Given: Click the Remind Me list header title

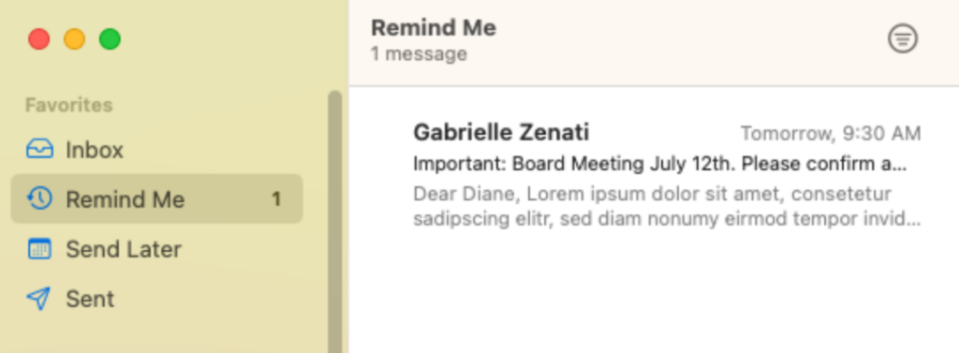Looking at the screenshot, I should click(x=433, y=27).
